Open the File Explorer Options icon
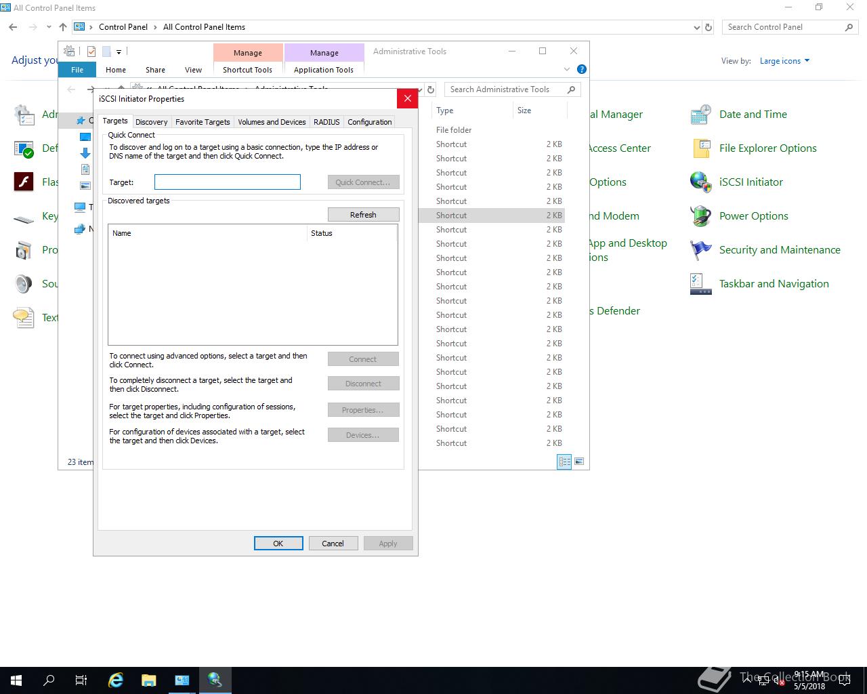The width and height of the screenshot is (867, 694). tap(700, 148)
